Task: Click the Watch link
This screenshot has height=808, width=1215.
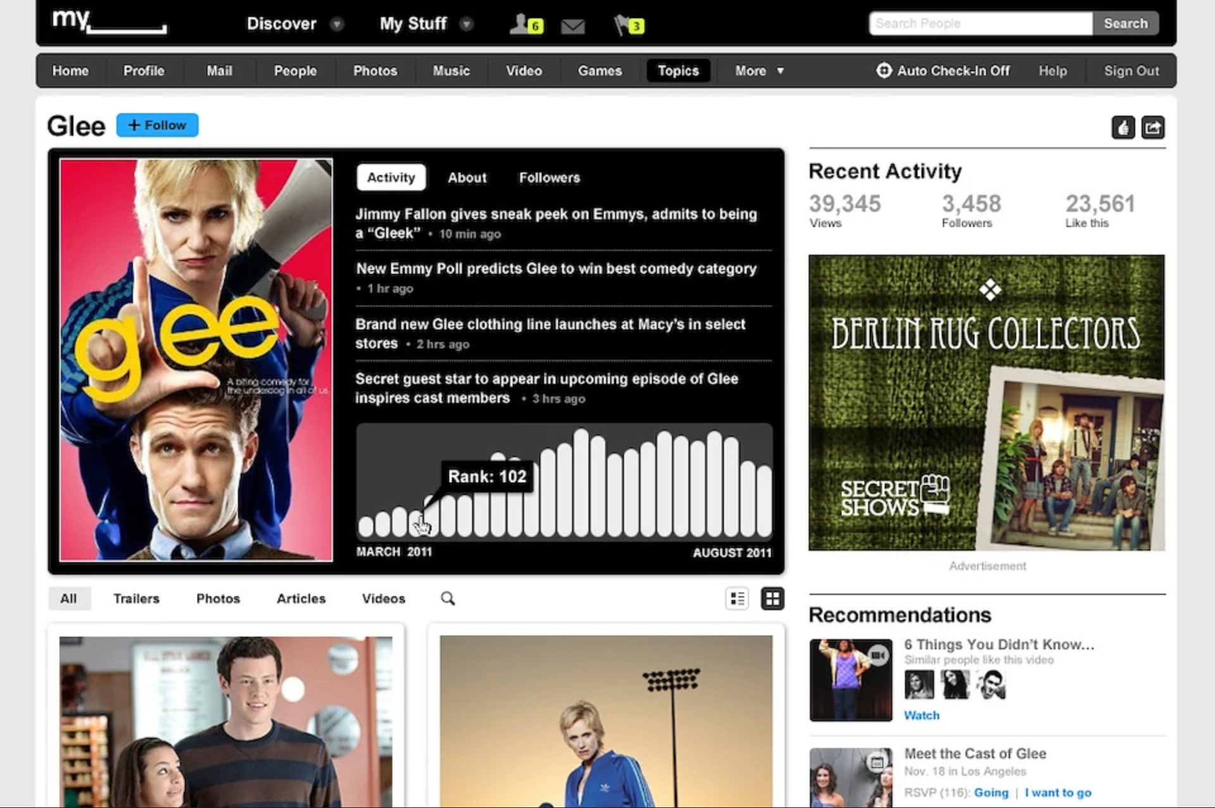Action: (921, 715)
